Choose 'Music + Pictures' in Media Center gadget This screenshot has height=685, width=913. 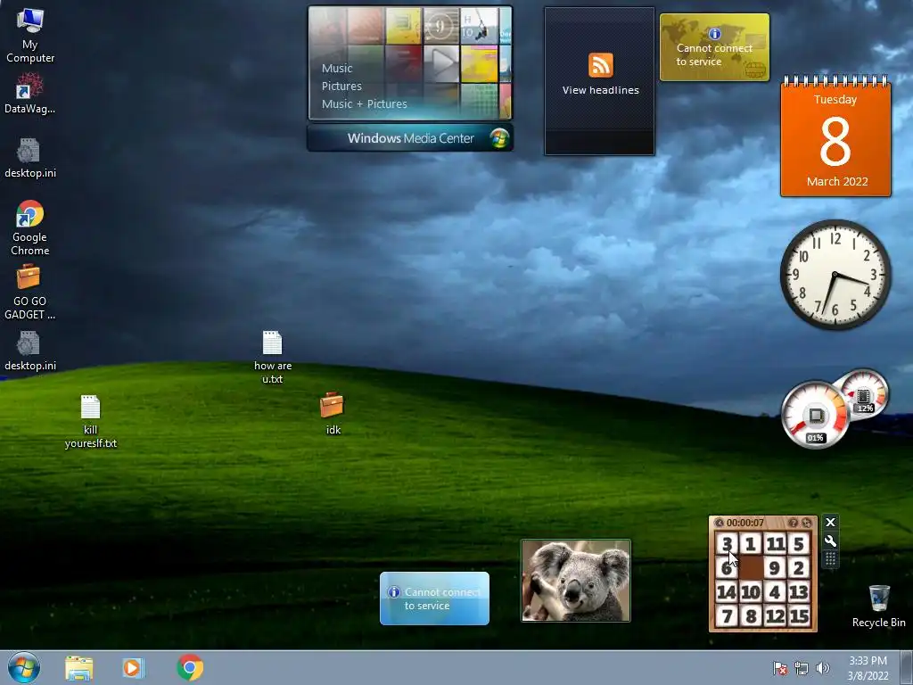pyautogui.click(x=365, y=104)
